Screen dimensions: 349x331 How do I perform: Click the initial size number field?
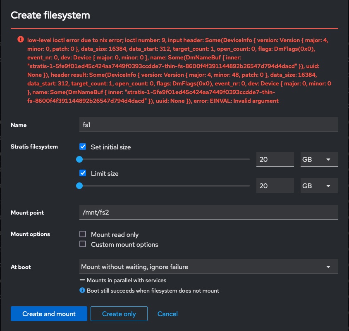[275, 159]
